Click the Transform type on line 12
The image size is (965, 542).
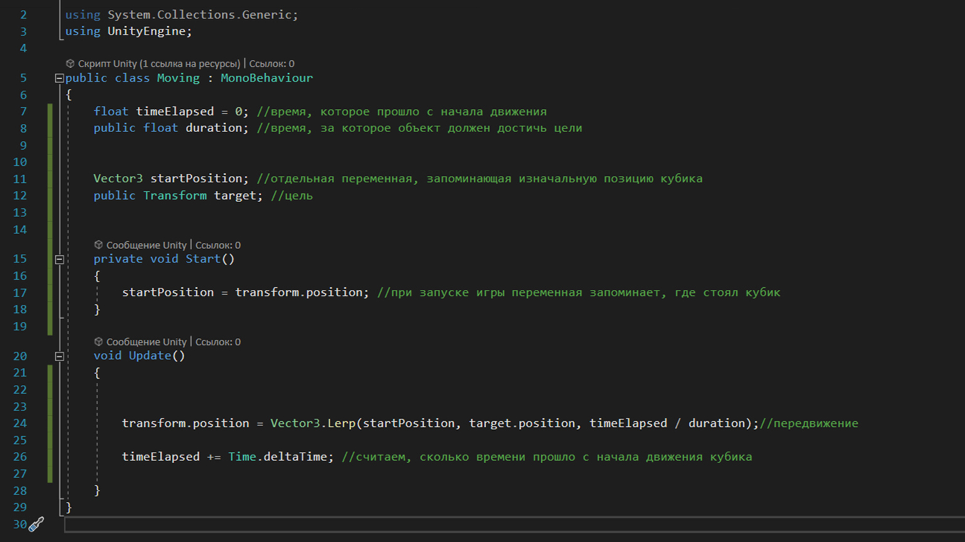click(x=175, y=196)
